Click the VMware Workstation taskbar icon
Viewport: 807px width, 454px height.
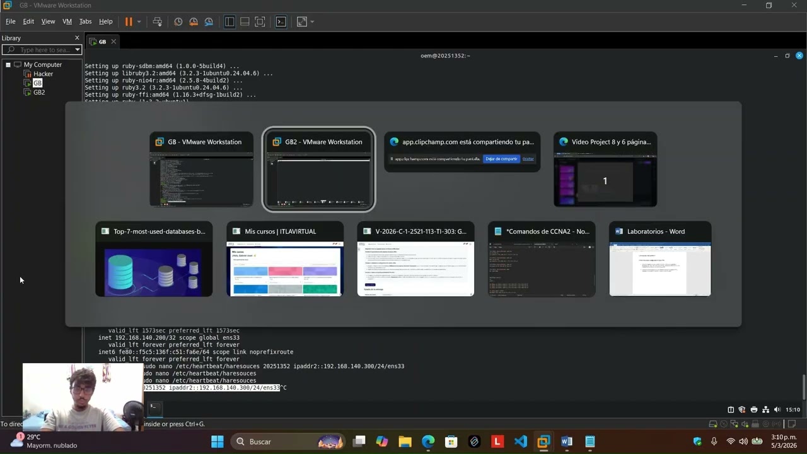[x=543, y=441]
